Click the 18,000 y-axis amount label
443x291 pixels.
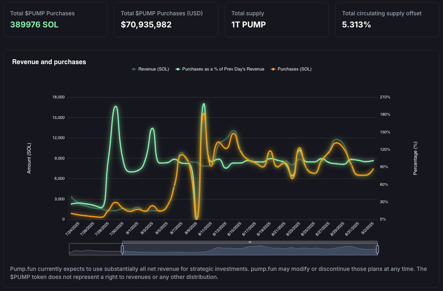(x=58, y=97)
